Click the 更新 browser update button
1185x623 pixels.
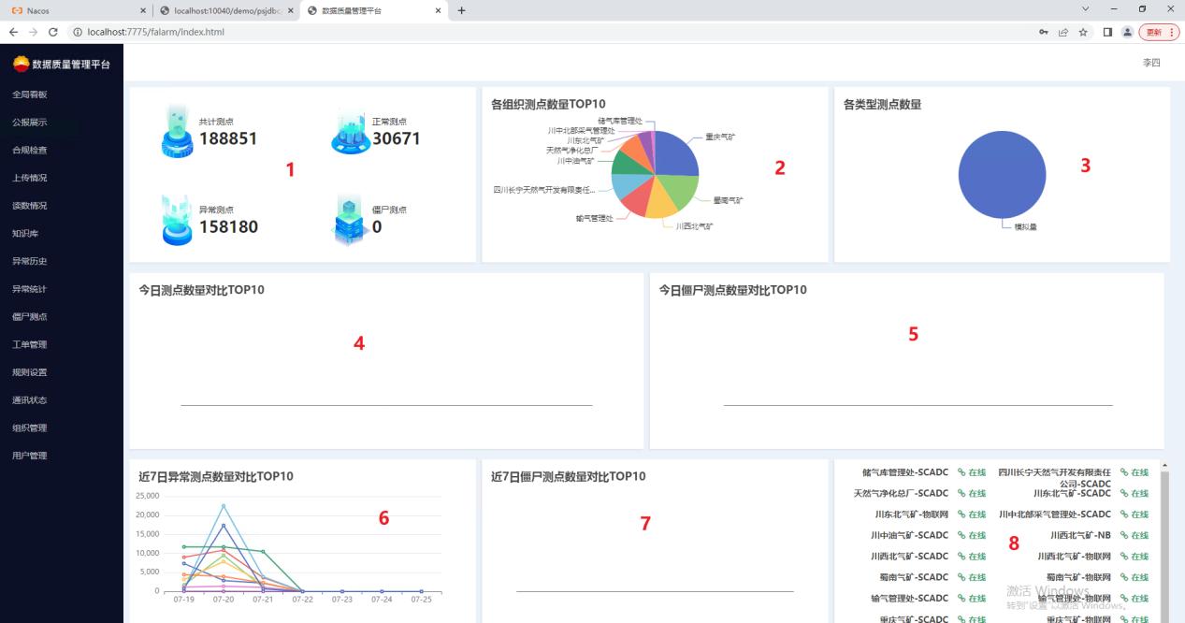(x=1158, y=32)
